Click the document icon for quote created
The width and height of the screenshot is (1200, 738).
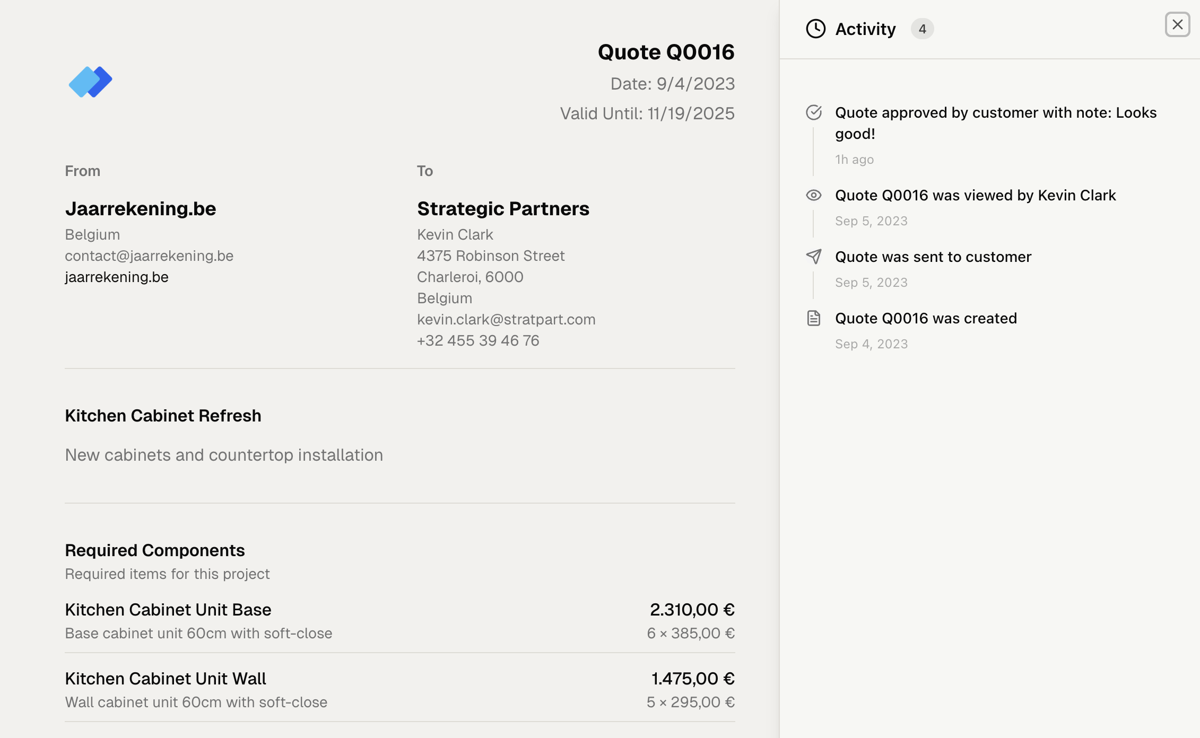pyautogui.click(x=814, y=318)
